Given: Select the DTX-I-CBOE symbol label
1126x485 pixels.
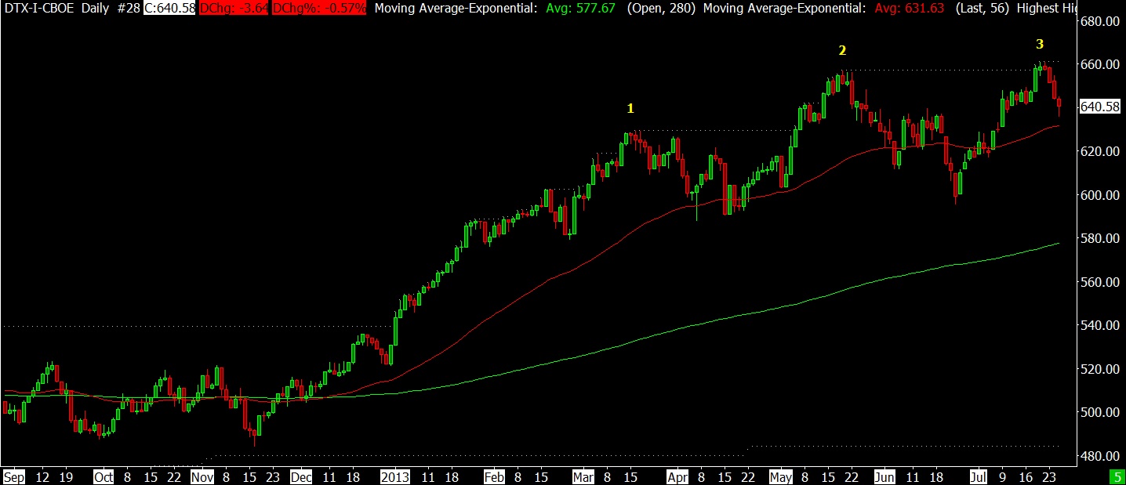Looking at the screenshot, I should click(39, 8).
